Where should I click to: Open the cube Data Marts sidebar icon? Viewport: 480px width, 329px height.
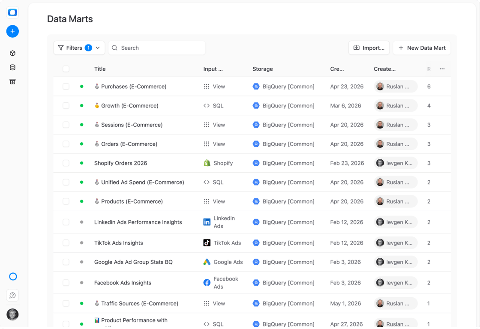[12, 53]
